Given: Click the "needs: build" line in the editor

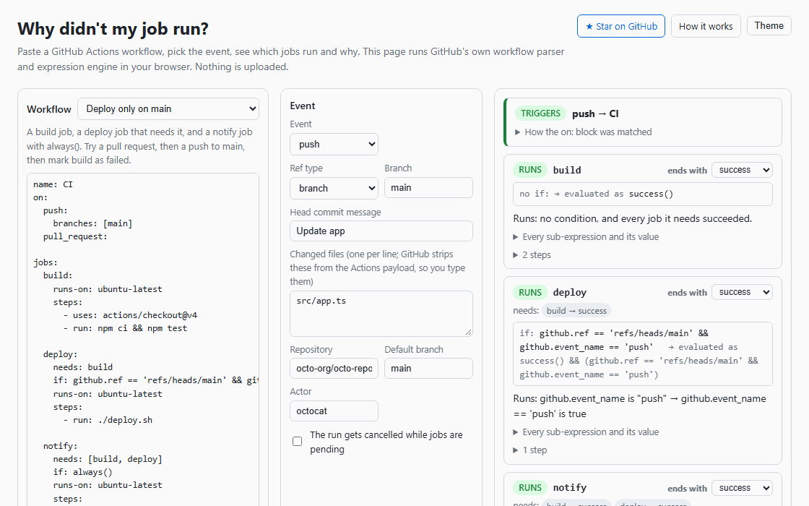Looking at the screenshot, I should 82,367.
